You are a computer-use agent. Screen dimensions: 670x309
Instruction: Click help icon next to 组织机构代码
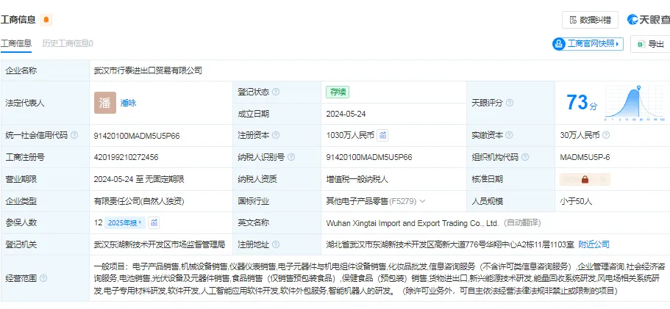tap(525, 157)
